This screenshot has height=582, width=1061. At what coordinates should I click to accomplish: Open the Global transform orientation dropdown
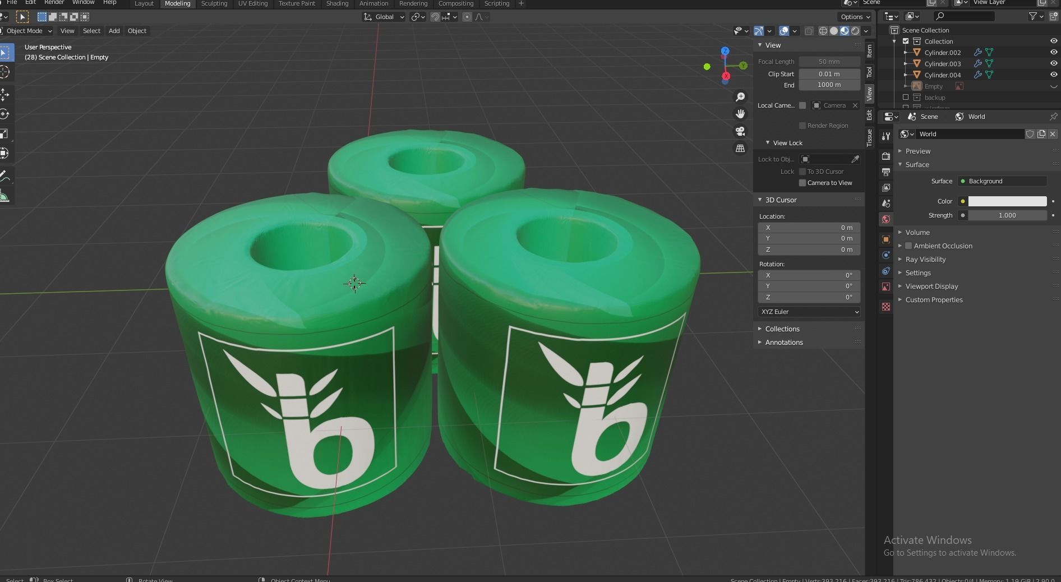click(384, 17)
